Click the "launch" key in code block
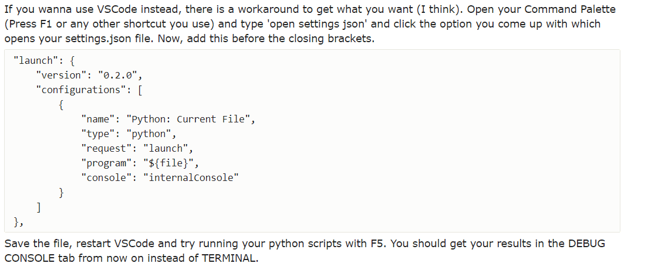 pyautogui.click(x=33, y=60)
